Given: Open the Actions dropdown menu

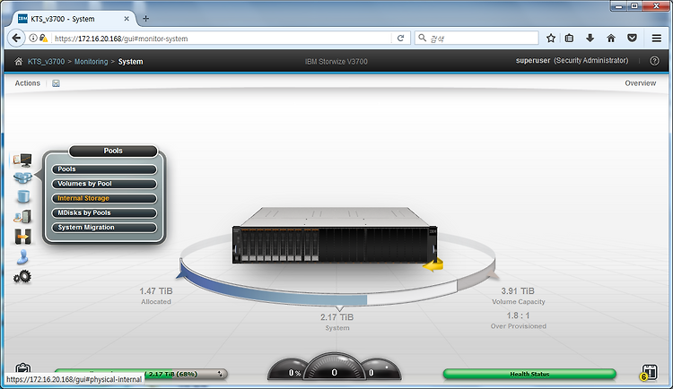Looking at the screenshot, I should coord(28,83).
